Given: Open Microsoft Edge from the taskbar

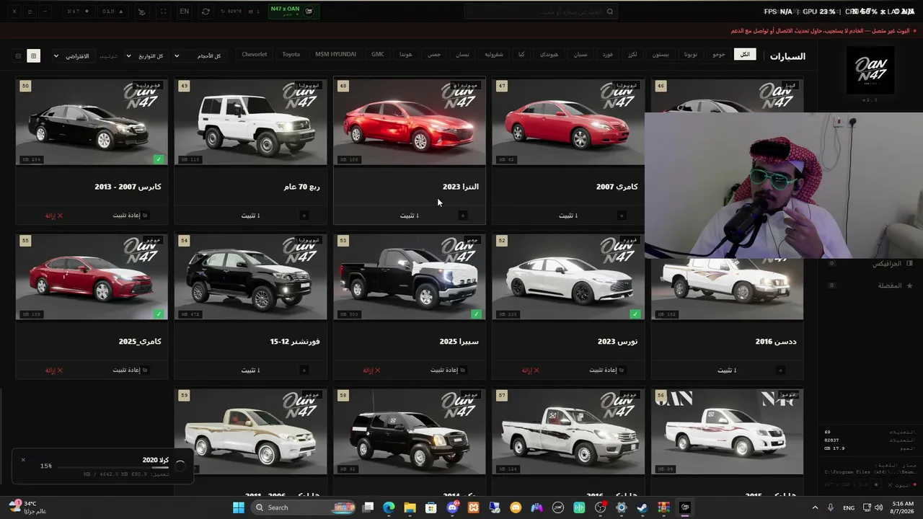Looking at the screenshot, I should click(389, 507).
